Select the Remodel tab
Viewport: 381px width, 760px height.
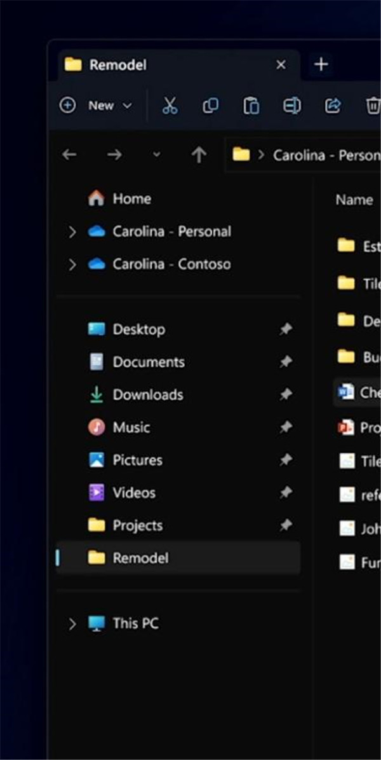[x=117, y=65]
